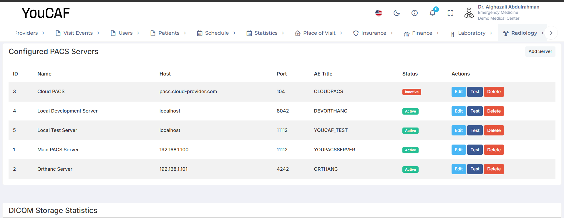The width and height of the screenshot is (564, 218).
Task: Edit the Cloud PACS server
Action: click(x=458, y=92)
